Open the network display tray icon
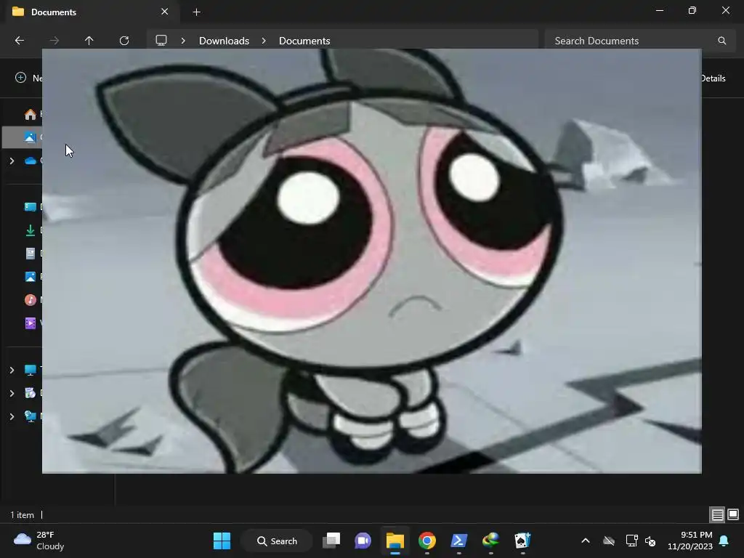 631,541
